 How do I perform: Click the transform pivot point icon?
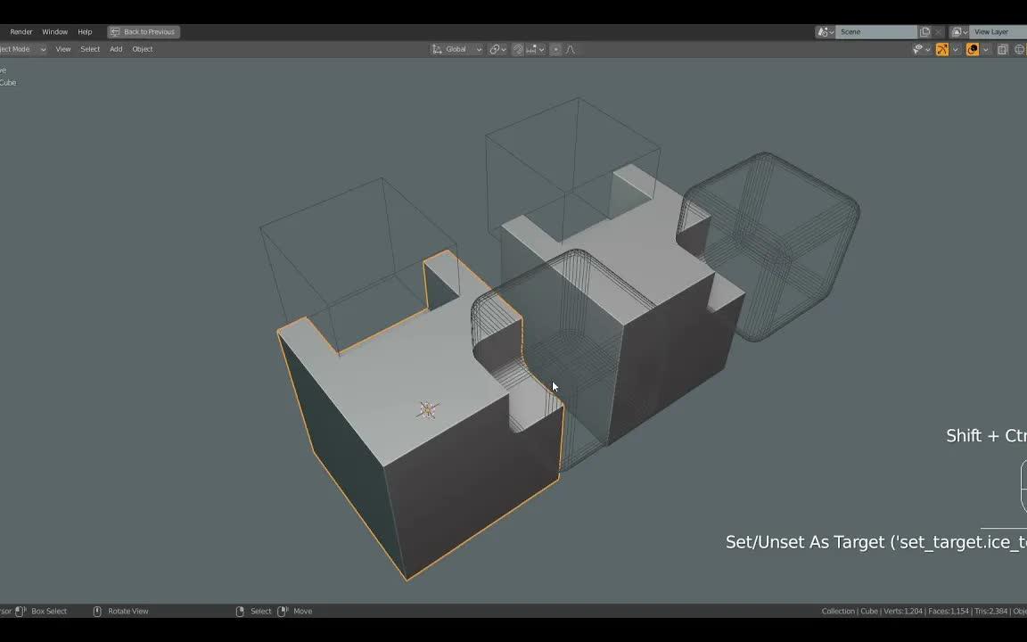496,49
